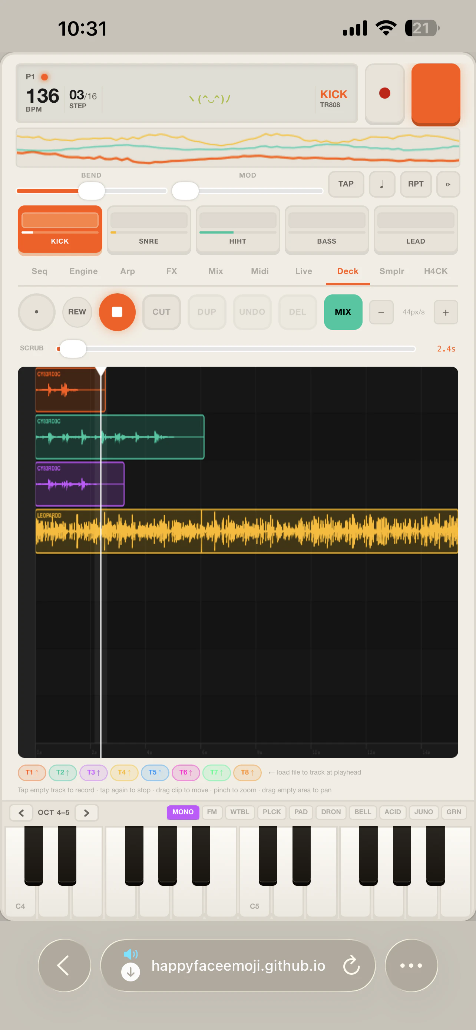This screenshot has width=476, height=1030.
Task: Cut clip with the CUT button
Action: click(x=162, y=312)
